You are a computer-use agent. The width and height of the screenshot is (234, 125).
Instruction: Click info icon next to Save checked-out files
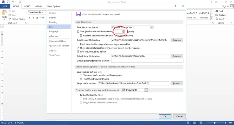point(101,72)
